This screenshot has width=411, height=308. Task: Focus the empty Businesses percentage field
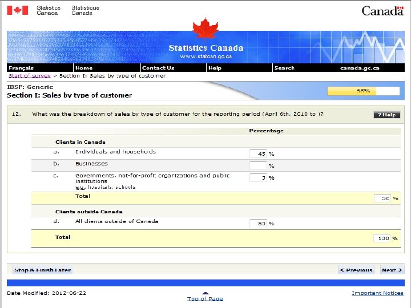258,166
